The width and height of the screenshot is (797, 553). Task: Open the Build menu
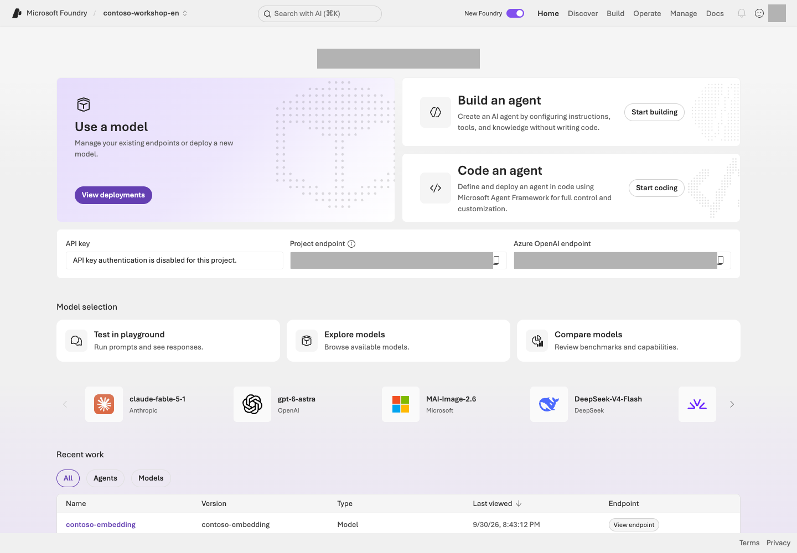click(x=615, y=13)
